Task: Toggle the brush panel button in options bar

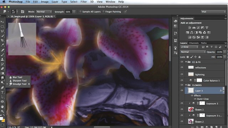Action: [x=22, y=12]
